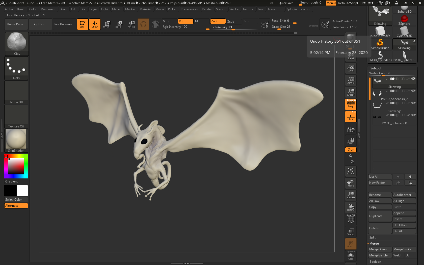Click the AAHalf zoom icon
The width and height of the screenshot is (424, 265).
click(x=351, y=92)
